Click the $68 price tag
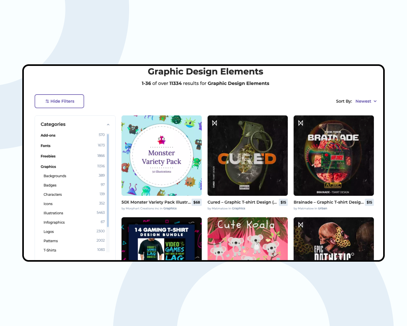The width and height of the screenshot is (407, 326). tap(197, 202)
